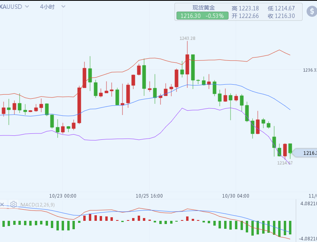
Task: Open the MACD indicator settings gear
Action: [14, 204]
